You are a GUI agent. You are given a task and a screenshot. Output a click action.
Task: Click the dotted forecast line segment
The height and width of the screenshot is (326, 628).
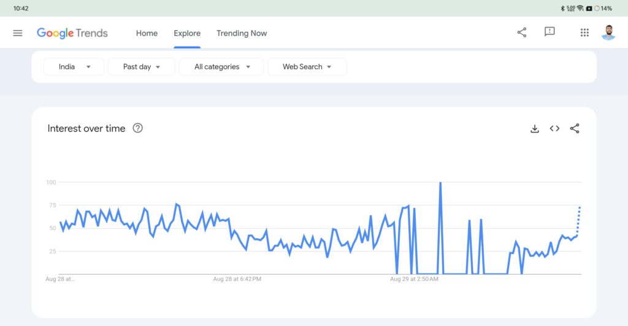[x=579, y=219]
